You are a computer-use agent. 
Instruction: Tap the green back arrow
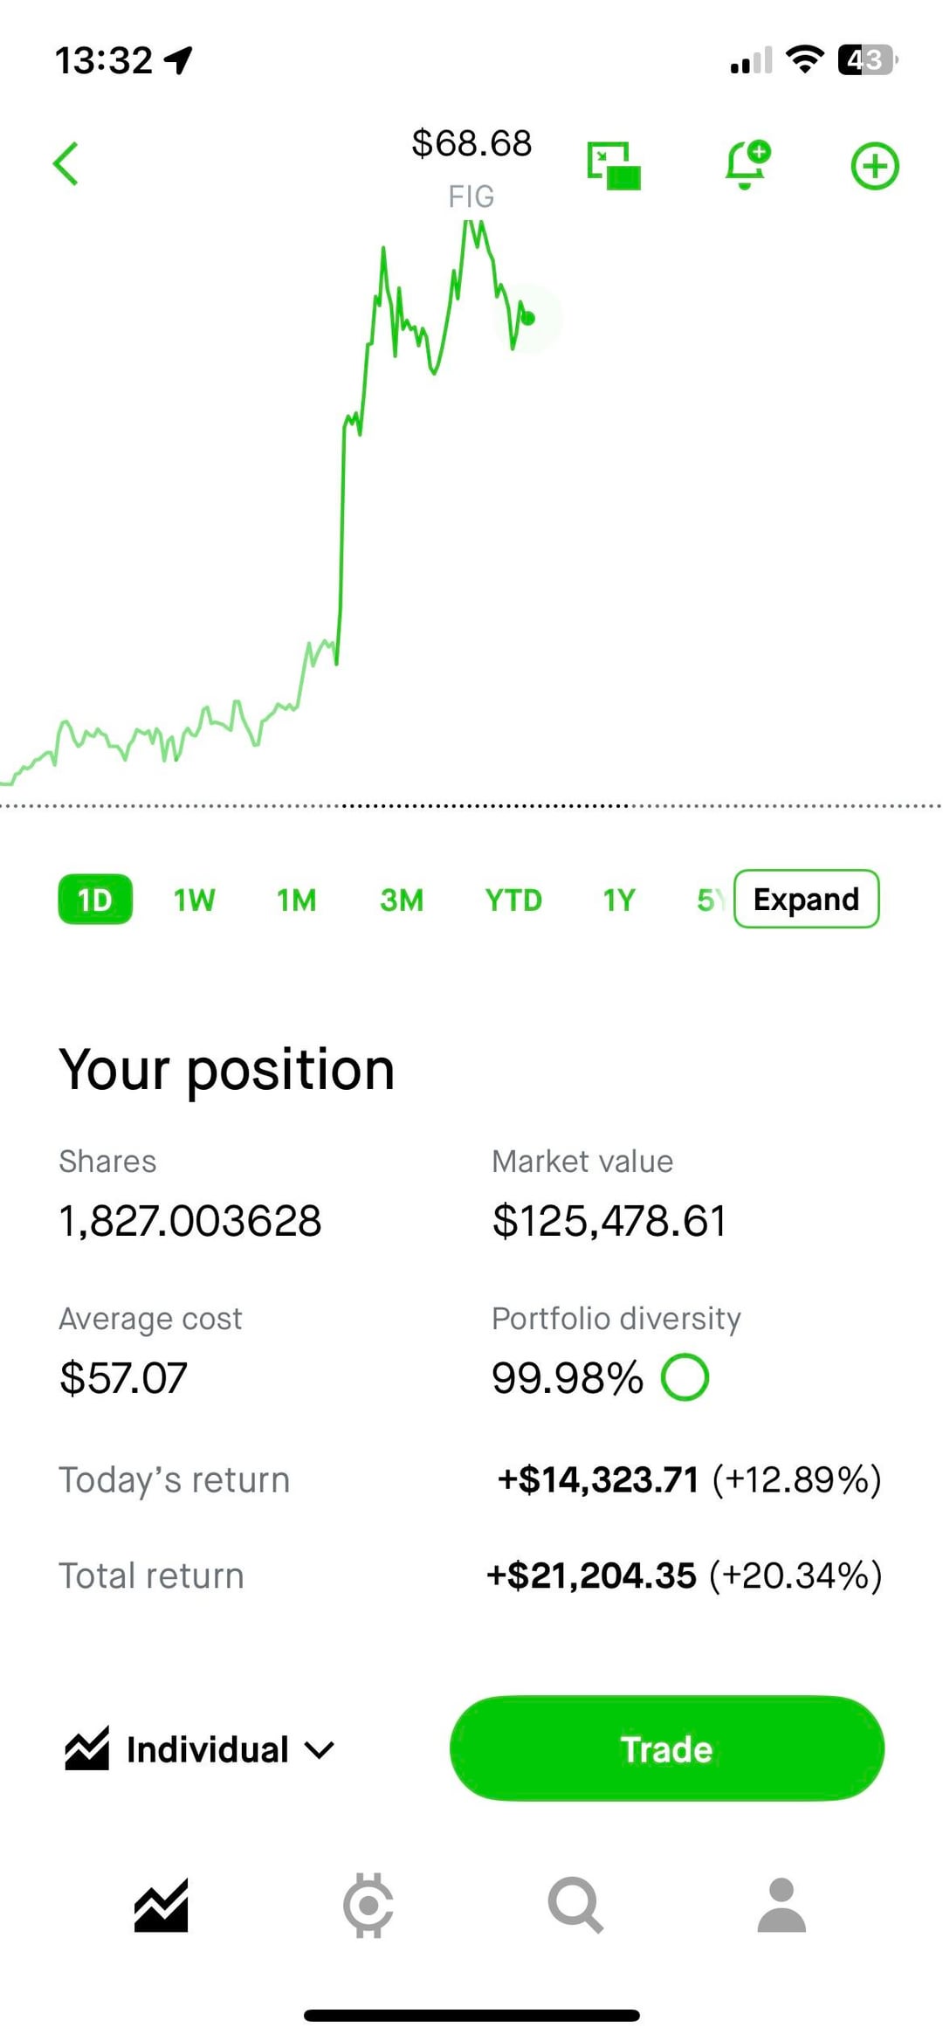[66, 164]
